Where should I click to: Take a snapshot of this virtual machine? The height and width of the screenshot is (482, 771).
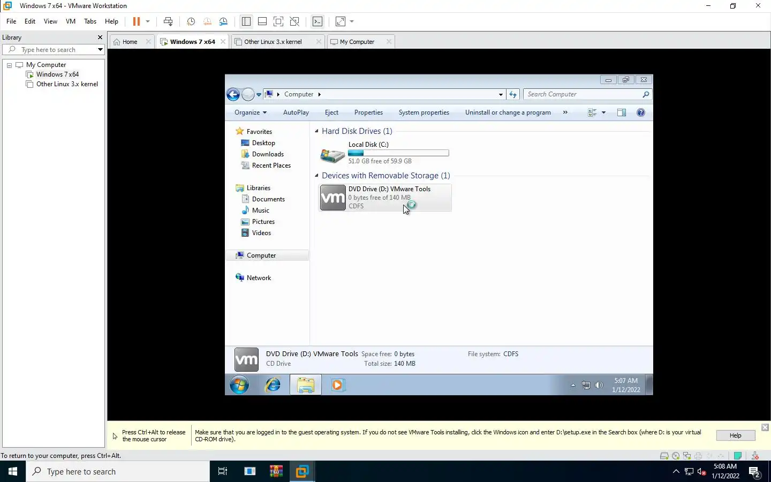point(191,21)
